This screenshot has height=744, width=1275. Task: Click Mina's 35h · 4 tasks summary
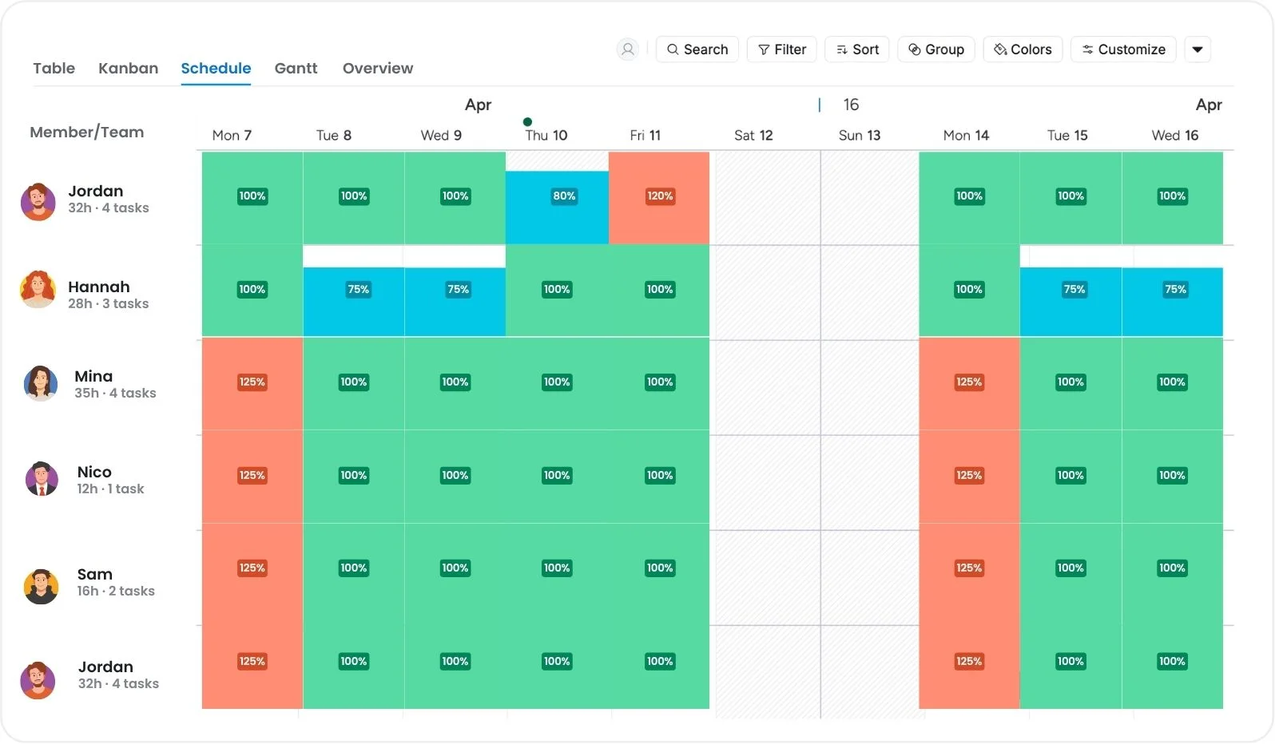coord(115,394)
